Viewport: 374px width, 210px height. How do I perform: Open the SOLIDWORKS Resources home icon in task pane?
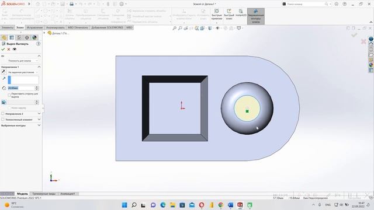[x=371, y=44]
